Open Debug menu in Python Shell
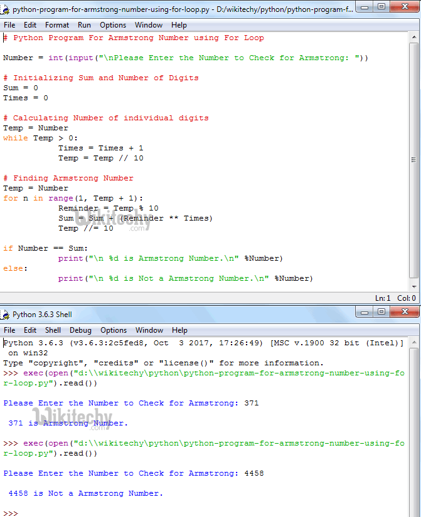Image resolution: width=421 pixels, height=517 pixels. pos(80,330)
